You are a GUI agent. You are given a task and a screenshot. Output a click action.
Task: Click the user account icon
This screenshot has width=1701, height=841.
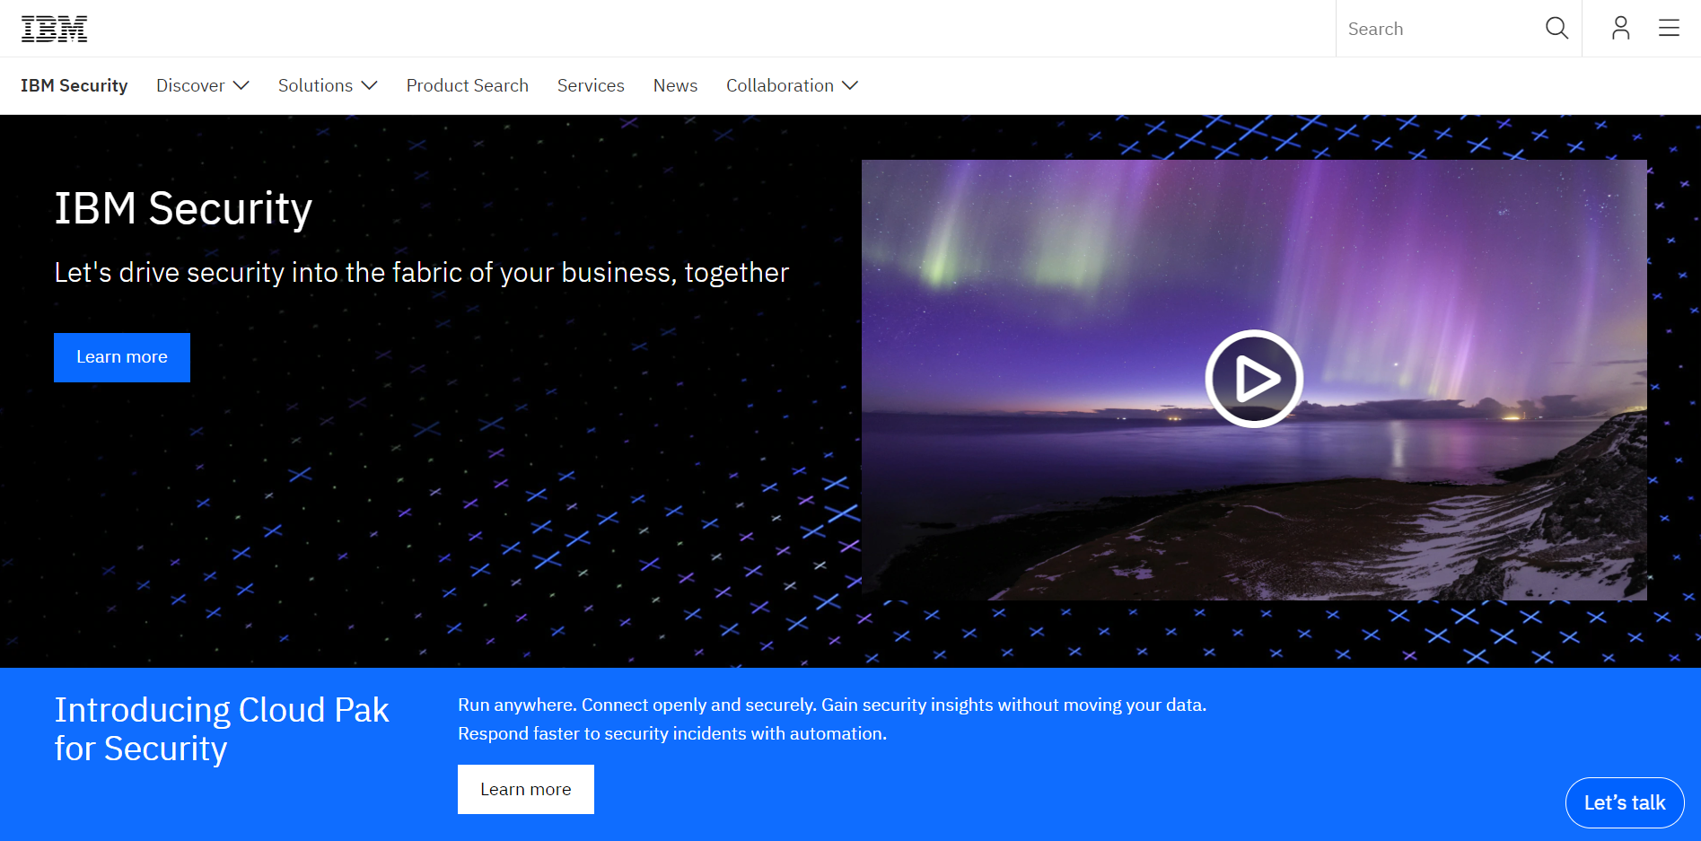[1620, 28]
